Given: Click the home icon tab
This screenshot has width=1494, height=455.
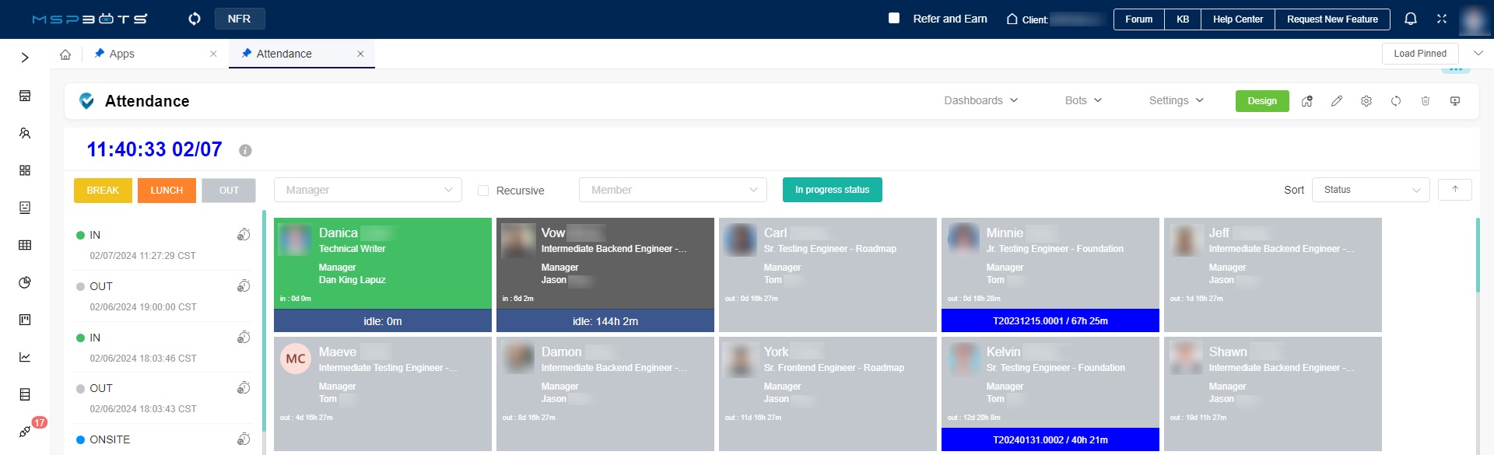Looking at the screenshot, I should pyautogui.click(x=65, y=54).
